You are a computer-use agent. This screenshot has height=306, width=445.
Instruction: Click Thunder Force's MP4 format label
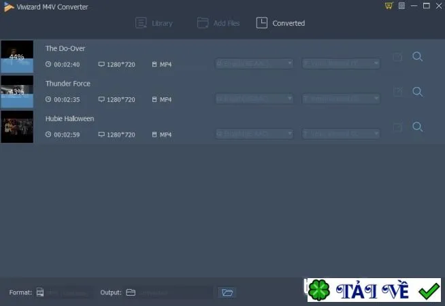166,100
